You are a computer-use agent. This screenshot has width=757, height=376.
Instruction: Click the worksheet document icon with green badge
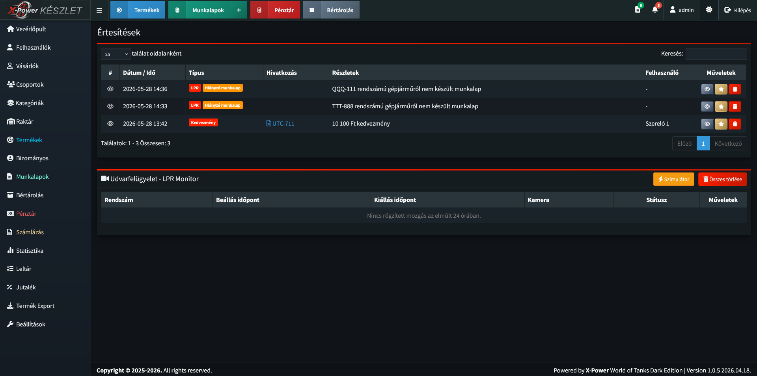click(x=638, y=10)
